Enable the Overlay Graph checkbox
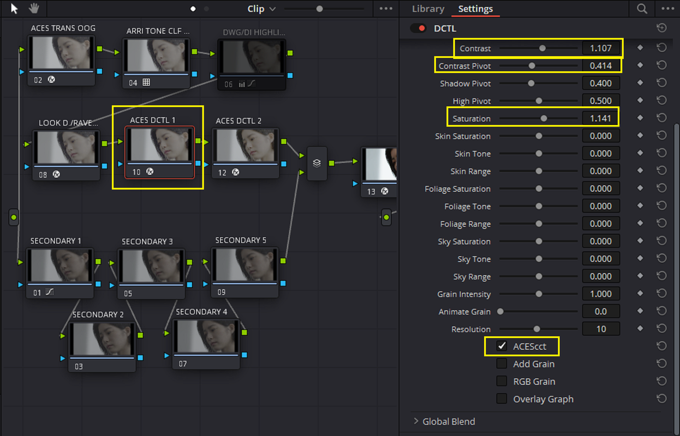The width and height of the screenshot is (680, 436). pyautogui.click(x=502, y=399)
